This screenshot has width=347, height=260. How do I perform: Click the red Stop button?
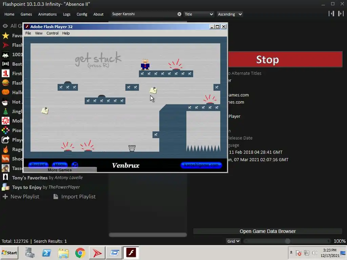click(285, 59)
